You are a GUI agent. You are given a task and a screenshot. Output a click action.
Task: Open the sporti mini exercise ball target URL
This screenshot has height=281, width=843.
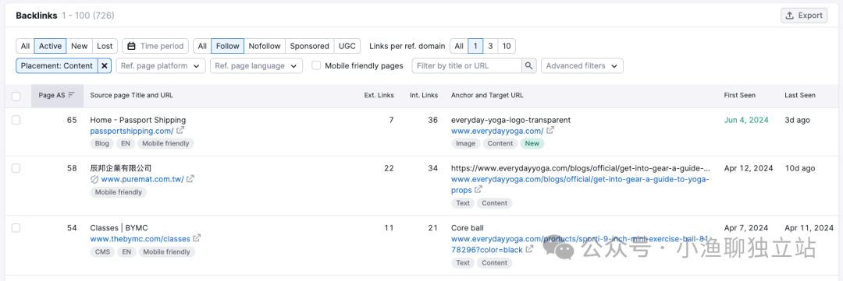(579, 244)
